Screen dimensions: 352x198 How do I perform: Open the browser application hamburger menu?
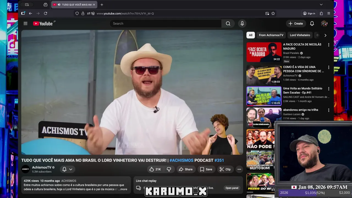tap(329, 13)
